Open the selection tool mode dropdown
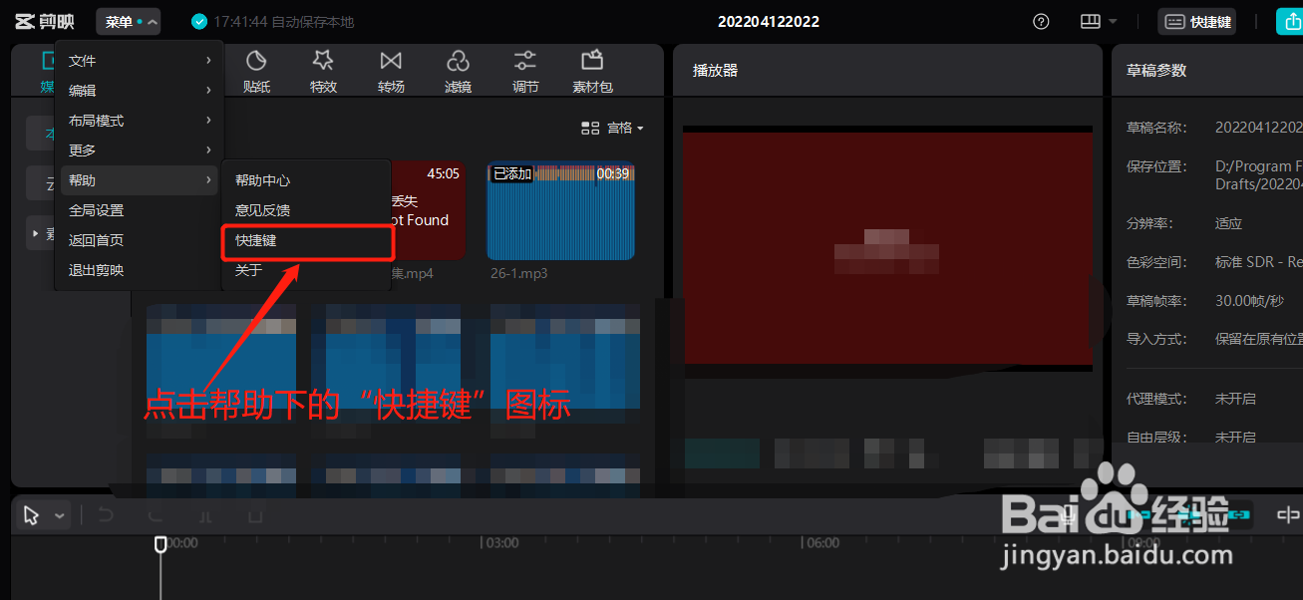 click(x=60, y=516)
